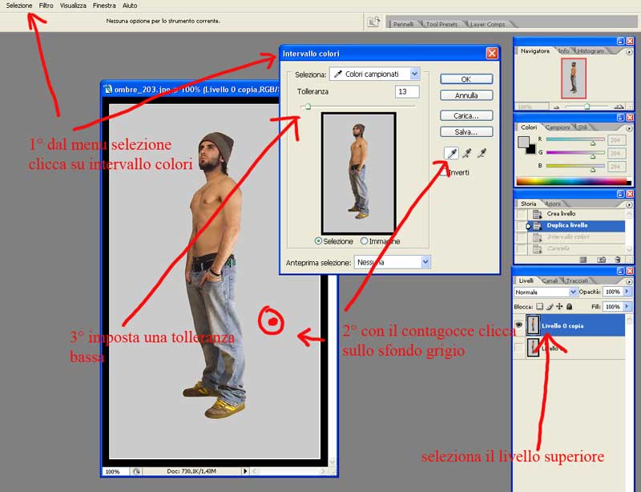This screenshot has height=492, width=641.
Task: Switch to the Canali tab
Action: [x=550, y=280]
